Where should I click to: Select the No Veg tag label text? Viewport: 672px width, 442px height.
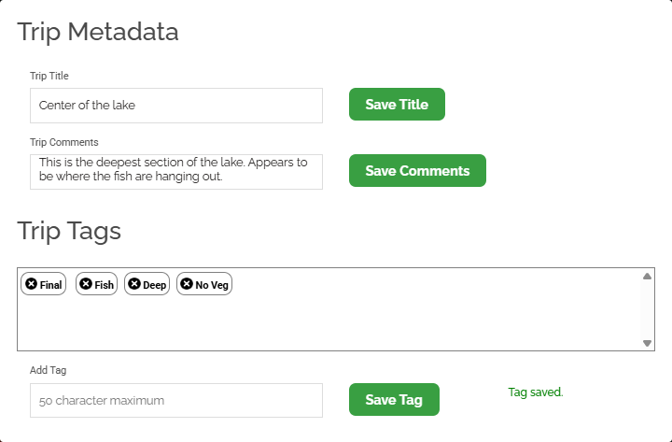click(x=212, y=285)
